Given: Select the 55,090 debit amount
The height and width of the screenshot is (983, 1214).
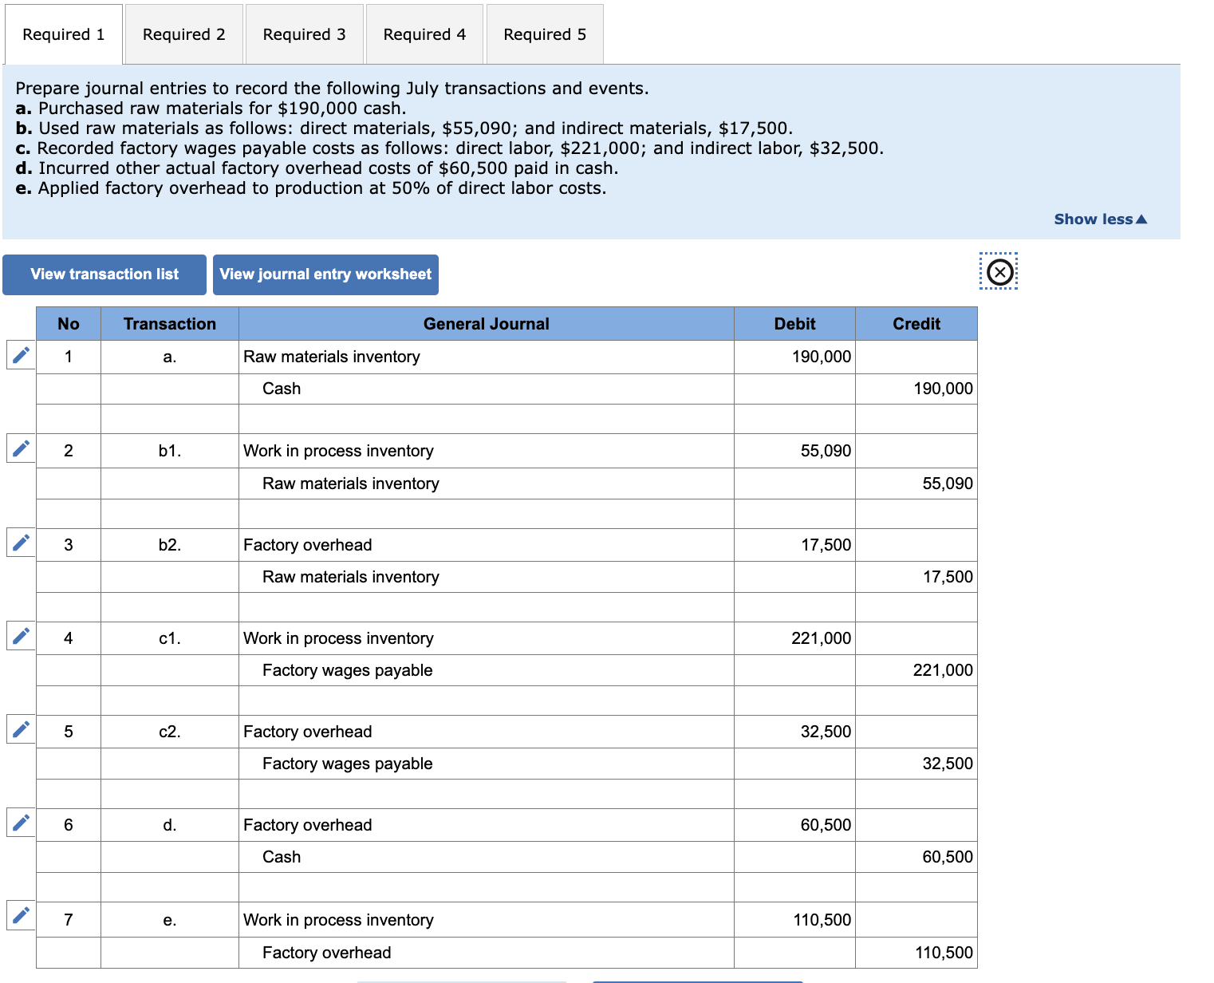Looking at the screenshot, I should tap(795, 451).
